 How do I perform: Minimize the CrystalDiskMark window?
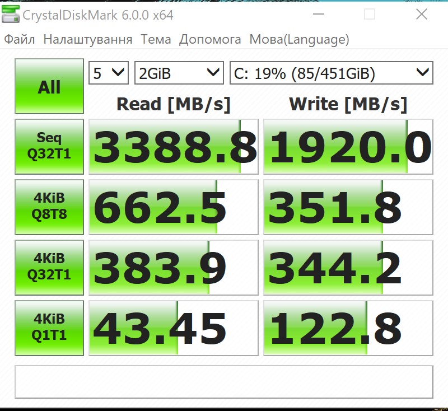click(x=318, y=14)
